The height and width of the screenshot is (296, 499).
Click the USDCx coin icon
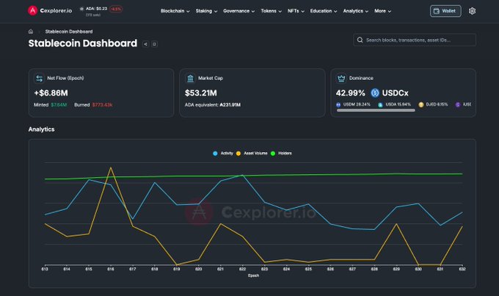[x=375, y=93]
